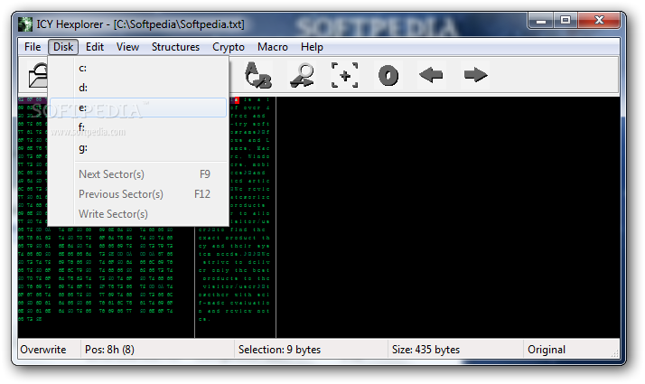Select drive g: from Disk menu
This screenshot has width=645, height=384.
pyautogui.click(x=138, y=147)
